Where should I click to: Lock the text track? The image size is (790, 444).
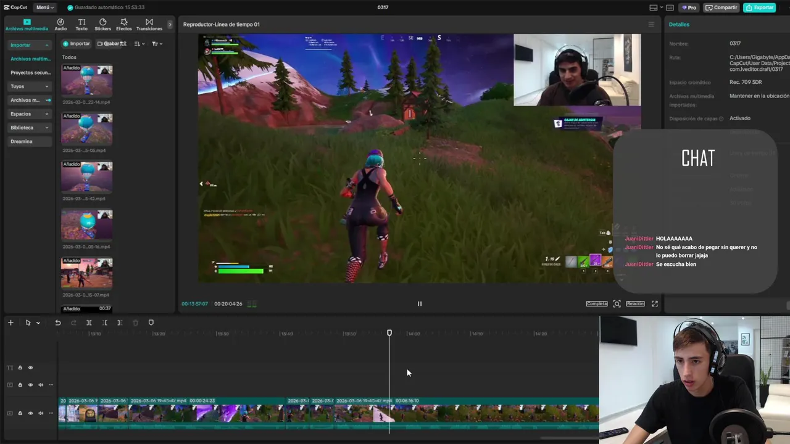pos(20,368)
